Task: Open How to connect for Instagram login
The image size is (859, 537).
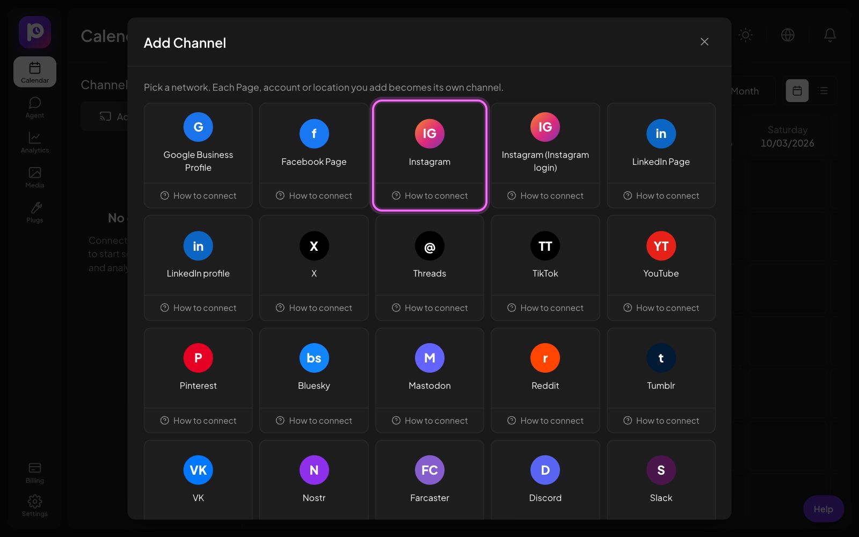Action: click(545, 195)
